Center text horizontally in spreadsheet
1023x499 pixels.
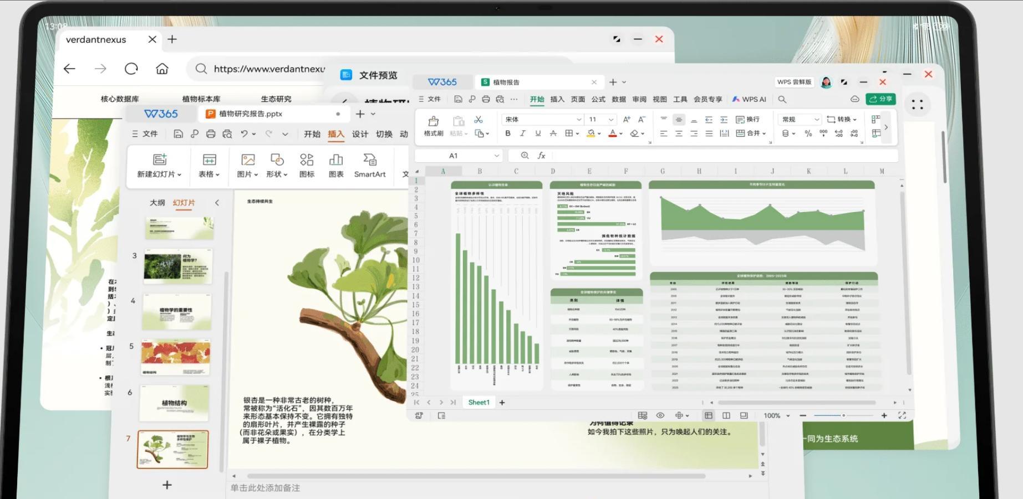point(679,133)
